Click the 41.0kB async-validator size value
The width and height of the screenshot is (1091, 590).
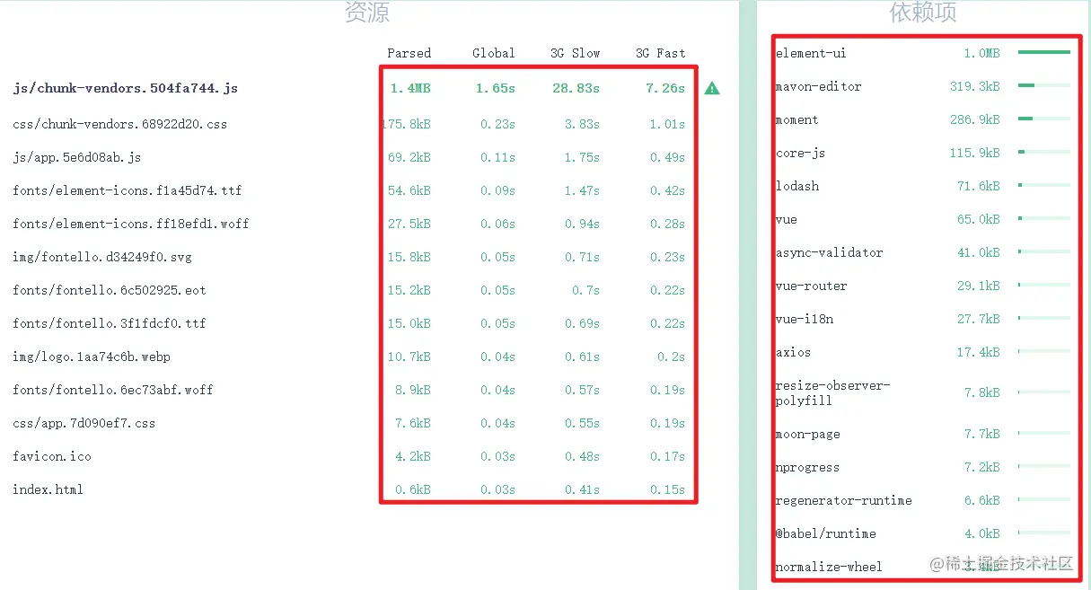(x=978, y=252)
